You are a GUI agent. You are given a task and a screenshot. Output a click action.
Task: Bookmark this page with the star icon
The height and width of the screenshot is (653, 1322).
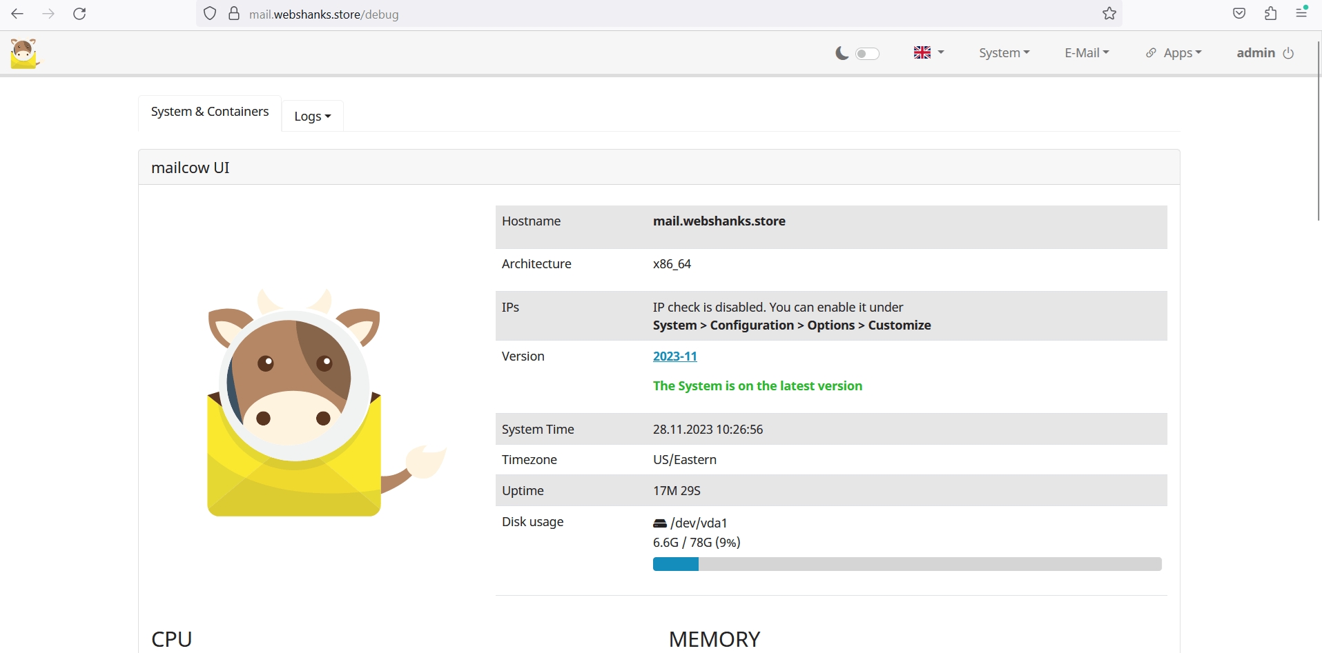[1109, 14]
